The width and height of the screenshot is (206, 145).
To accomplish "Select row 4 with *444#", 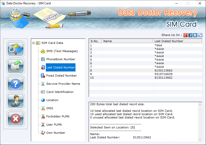I will point(146,56).
